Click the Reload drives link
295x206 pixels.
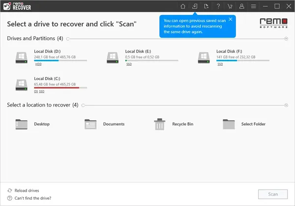click(23, 190)
